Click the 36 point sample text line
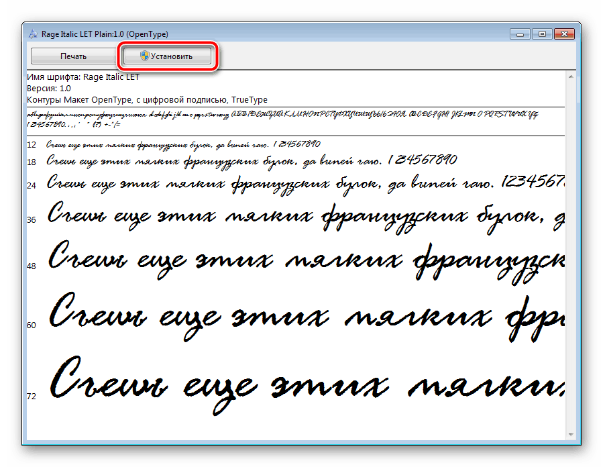 pyautogui.click(x=302, y=216)
